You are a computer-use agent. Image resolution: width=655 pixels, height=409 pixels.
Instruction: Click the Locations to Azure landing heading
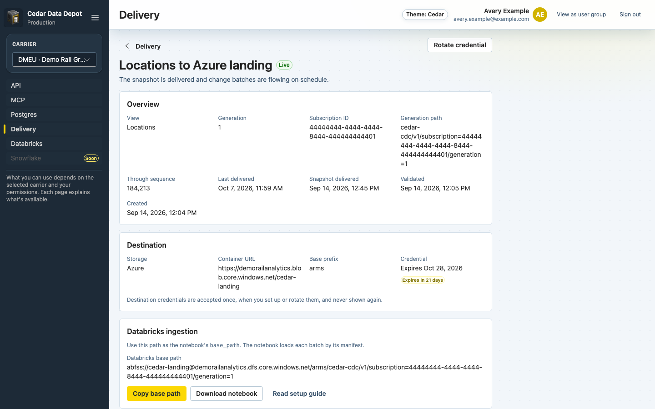tap(196, 65)
